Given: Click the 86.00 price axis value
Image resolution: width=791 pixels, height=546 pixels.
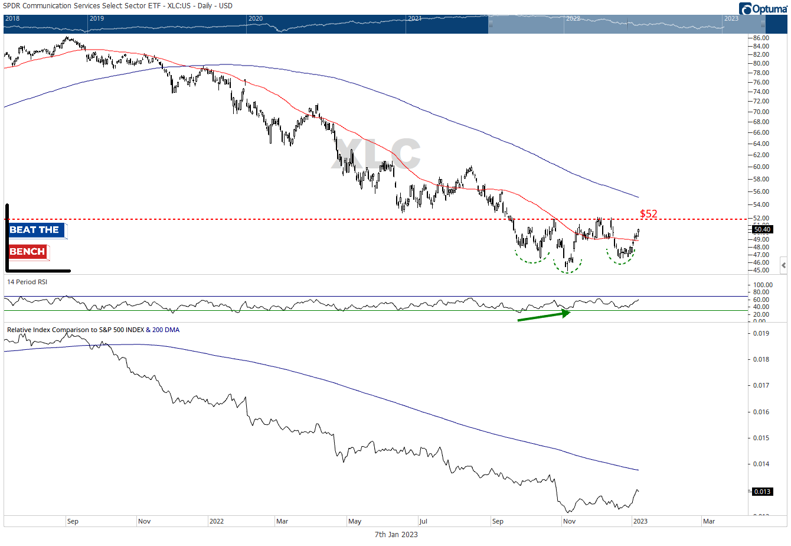Looking at the screenshot, I should (x=761, y=38).
